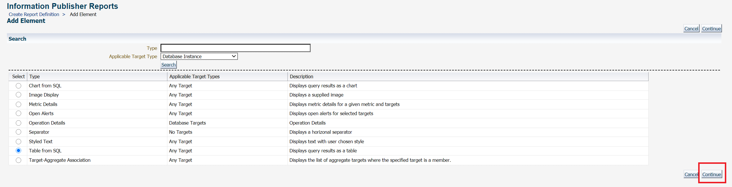Click the top Continue button
This screenshot has width=732, height=187.
pos(711,29)
